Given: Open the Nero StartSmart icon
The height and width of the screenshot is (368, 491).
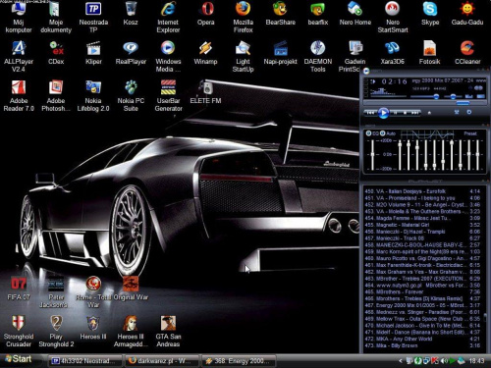Looking at the screenshot, I should pos(393,17).
